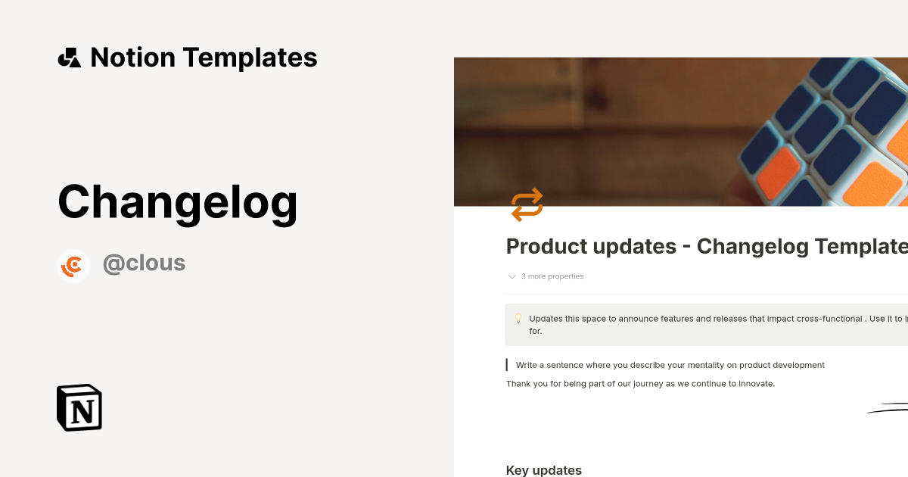Open the properties chevron under the page title
Viewport: 908px width, 477px height.
click(512, 276)
